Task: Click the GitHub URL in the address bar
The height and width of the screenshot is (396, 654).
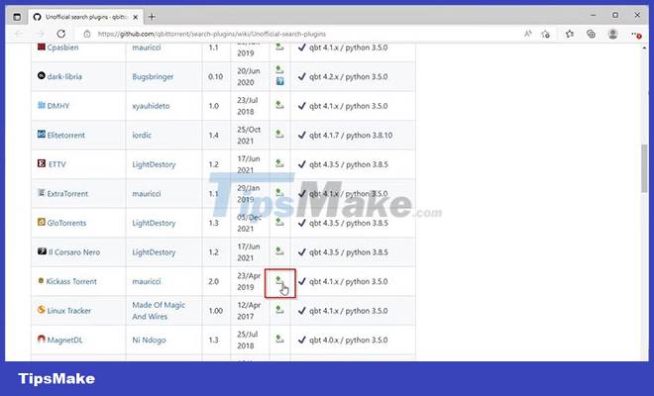Action: [212, 34]
